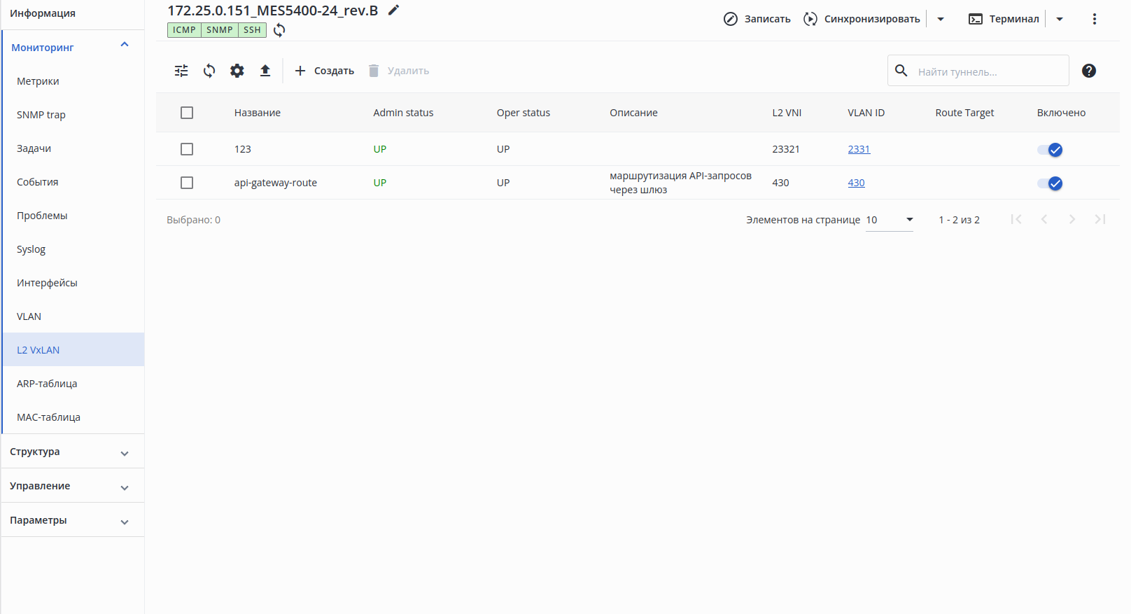Viewport: 1131px width, 614px height.
Task: Check the box for tunnel 123
Action: (187, 149)
